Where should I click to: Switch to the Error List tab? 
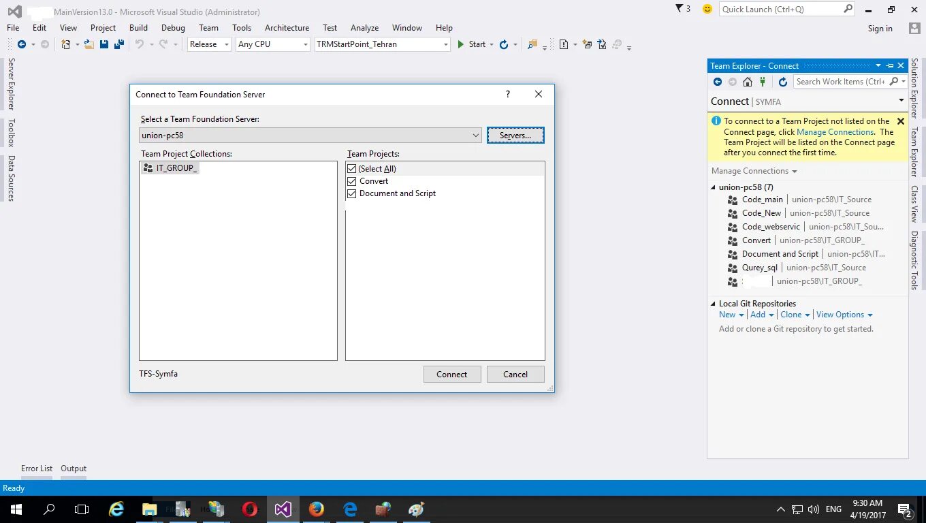point(37,469)
